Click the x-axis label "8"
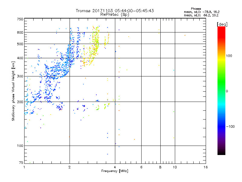The height and width of the screenshot is (182, 242). [160, 167]
